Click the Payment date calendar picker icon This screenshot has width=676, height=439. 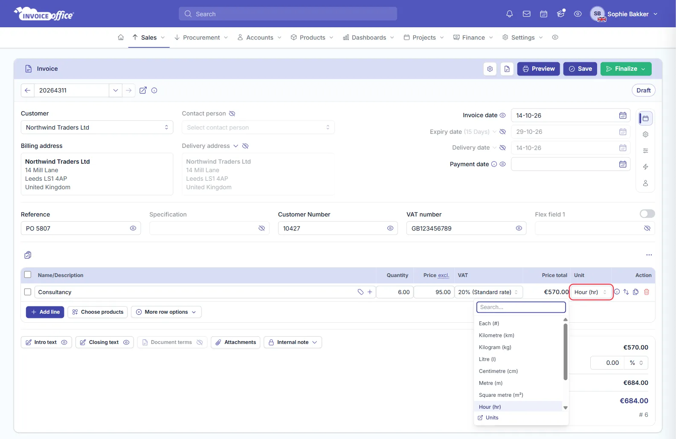623,164
